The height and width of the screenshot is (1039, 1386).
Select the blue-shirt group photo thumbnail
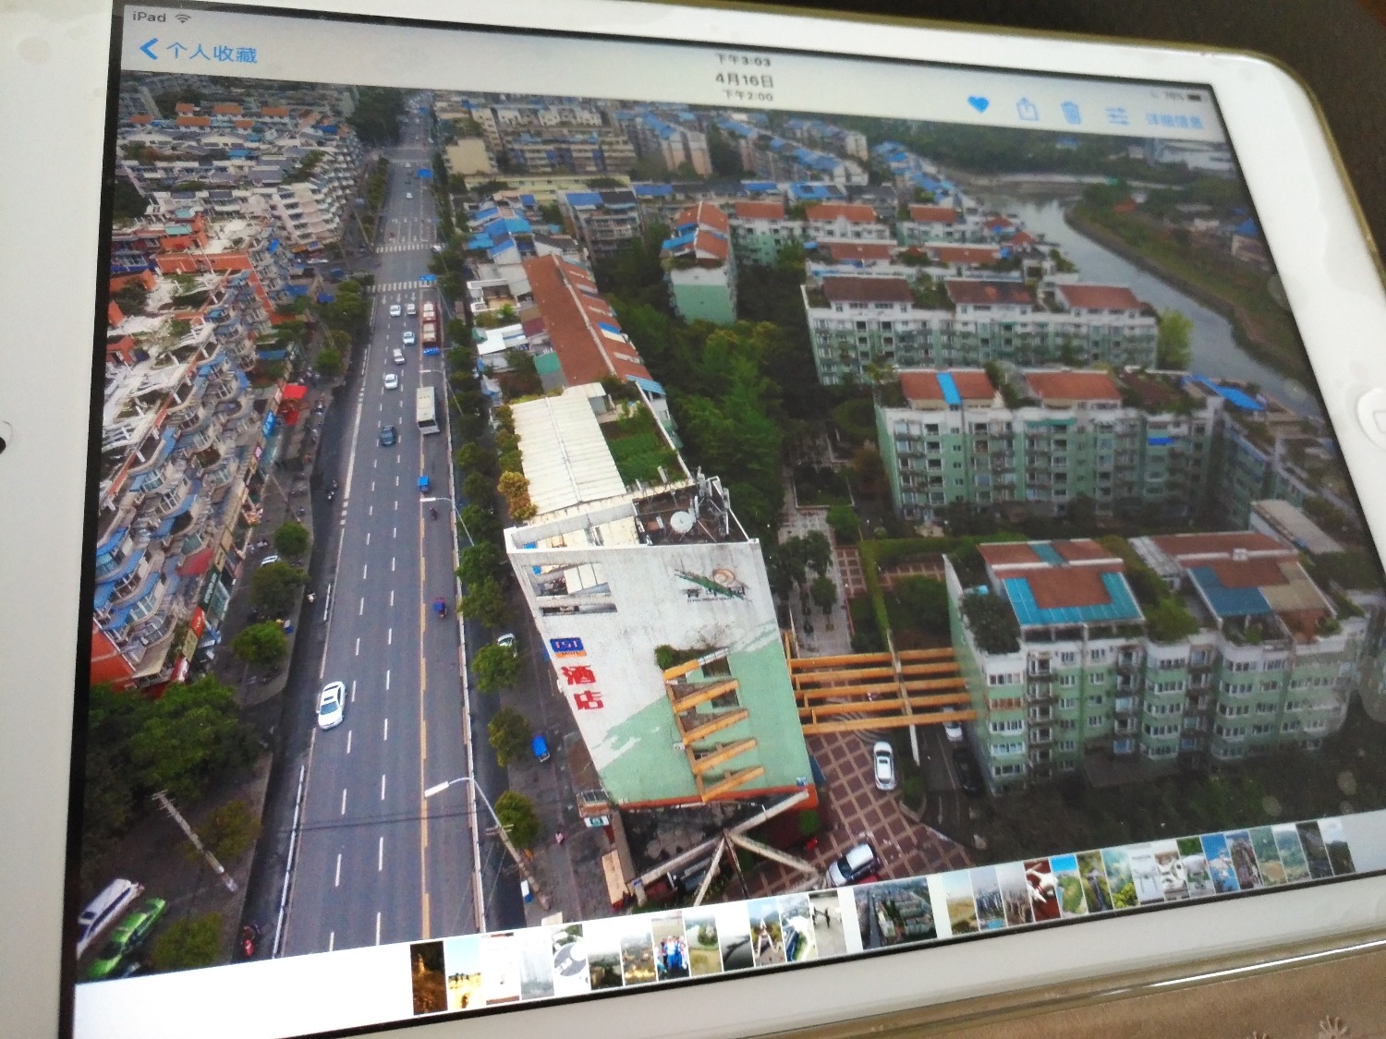pos(672,947)
